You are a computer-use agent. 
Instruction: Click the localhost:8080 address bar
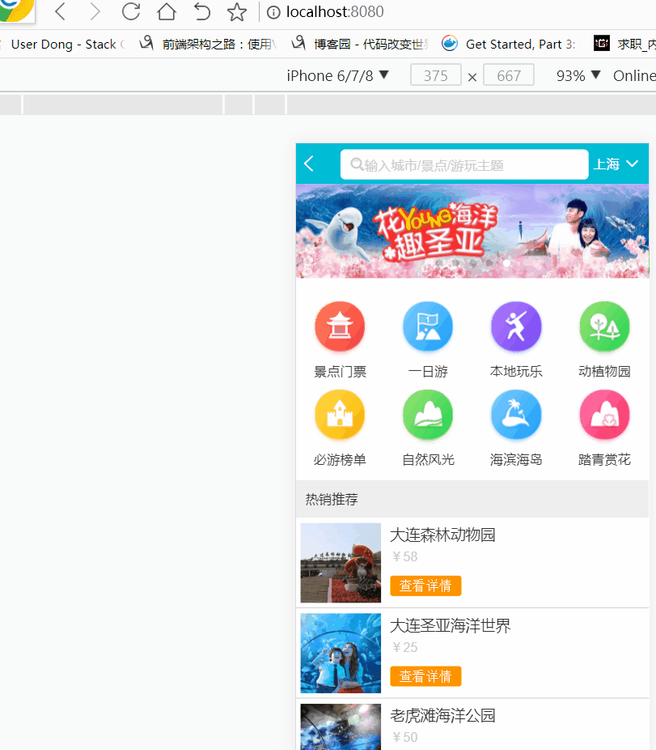[335, 11]
